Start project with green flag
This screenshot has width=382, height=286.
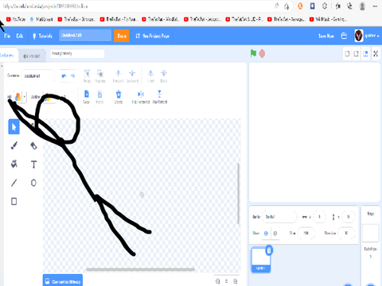[x=253, y=53]
